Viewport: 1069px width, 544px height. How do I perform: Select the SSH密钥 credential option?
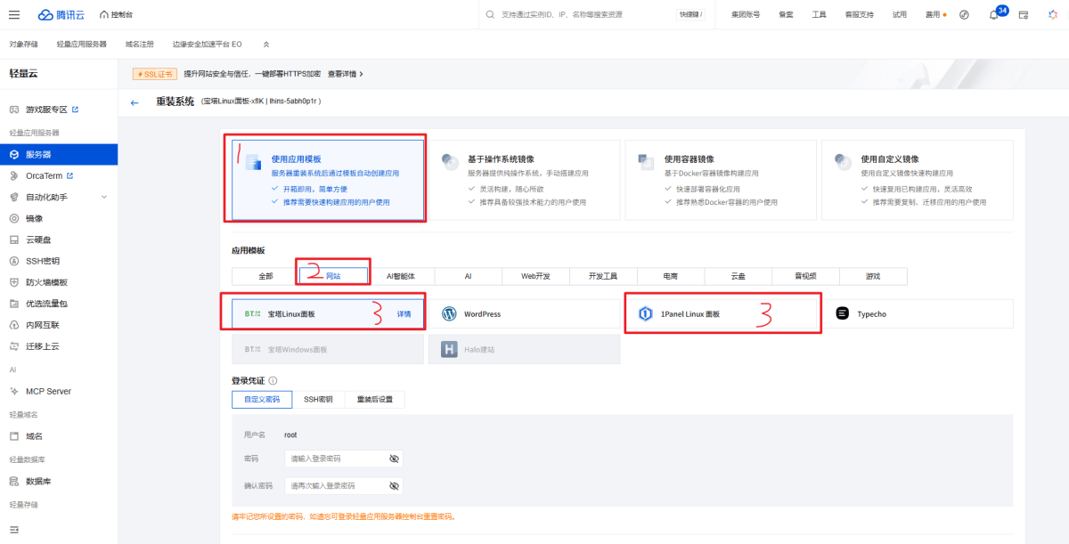(317, 400)
